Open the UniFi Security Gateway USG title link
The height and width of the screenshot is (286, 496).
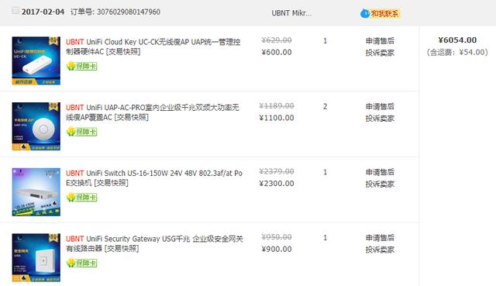click(154, 243)
